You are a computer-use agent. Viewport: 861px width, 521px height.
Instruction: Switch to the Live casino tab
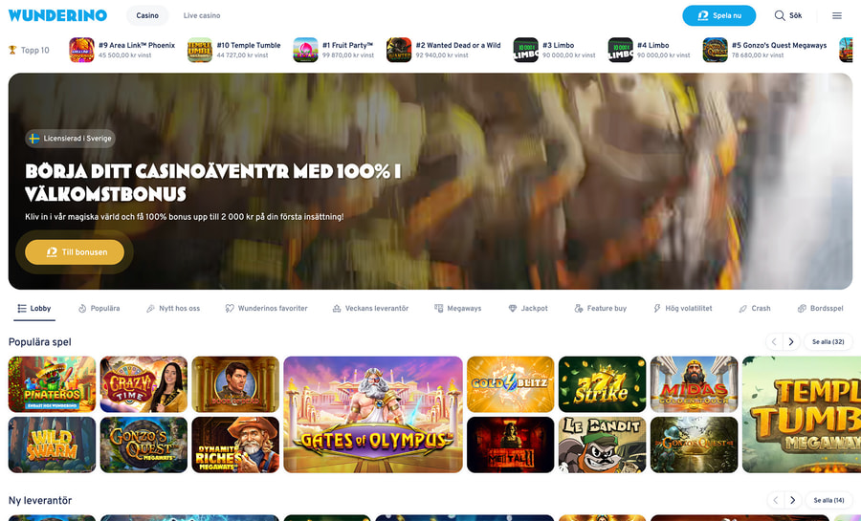tap(202, 15)
